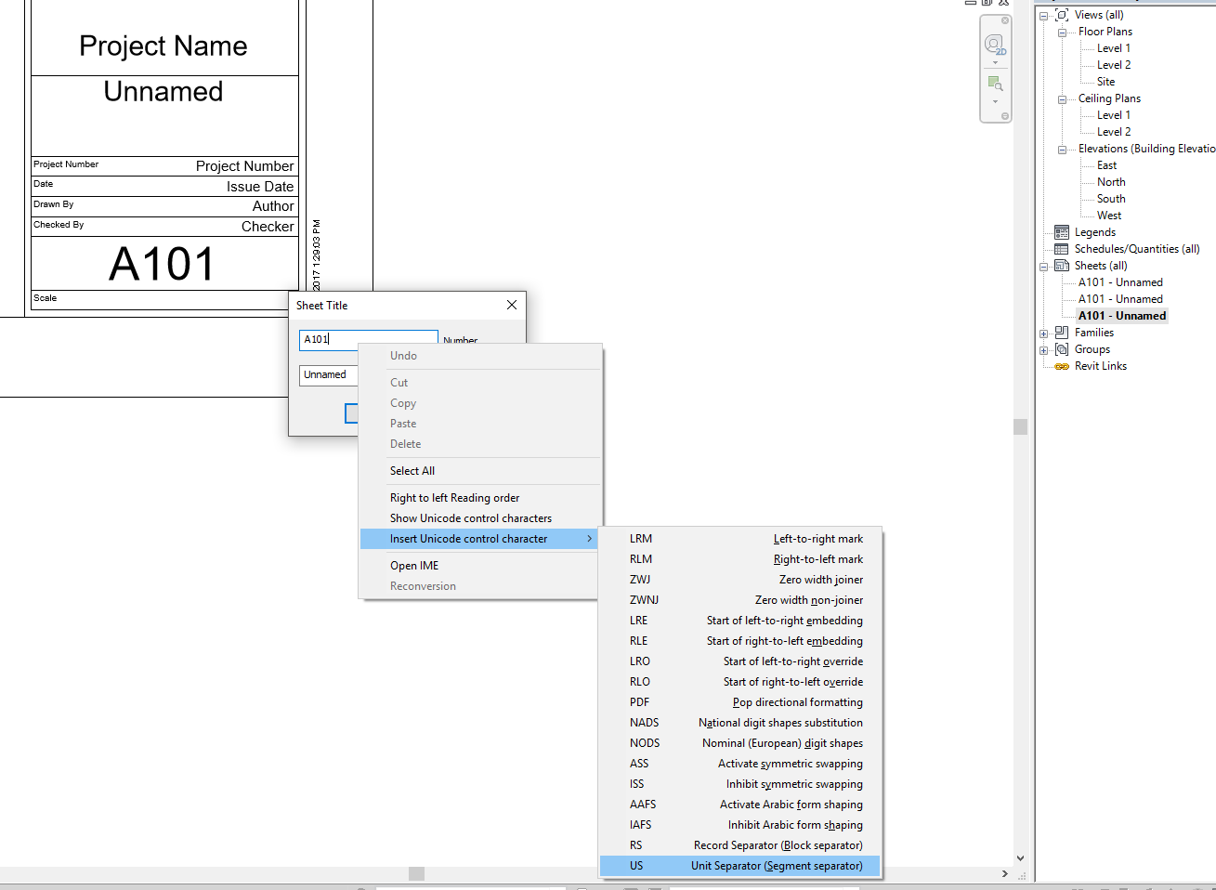Close the Sheet Title dialog
1216x890 pixels.
(511, 304)
